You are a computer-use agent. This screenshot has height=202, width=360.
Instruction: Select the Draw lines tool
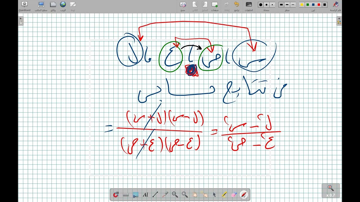tap(155, 194)
